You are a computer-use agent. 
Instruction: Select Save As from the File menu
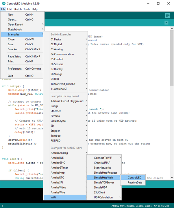[13, 49]
